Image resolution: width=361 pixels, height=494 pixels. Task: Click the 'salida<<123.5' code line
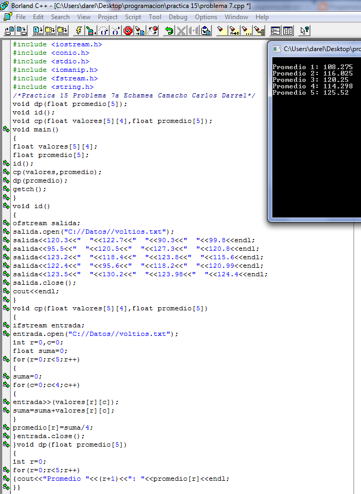pyautogui.click(x=140, y=274)
